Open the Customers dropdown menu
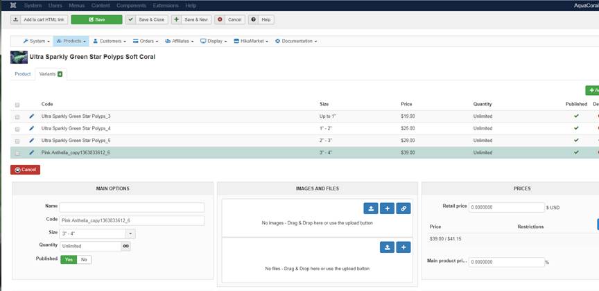This screenshot has width=599, height=291. click(110, 42)
